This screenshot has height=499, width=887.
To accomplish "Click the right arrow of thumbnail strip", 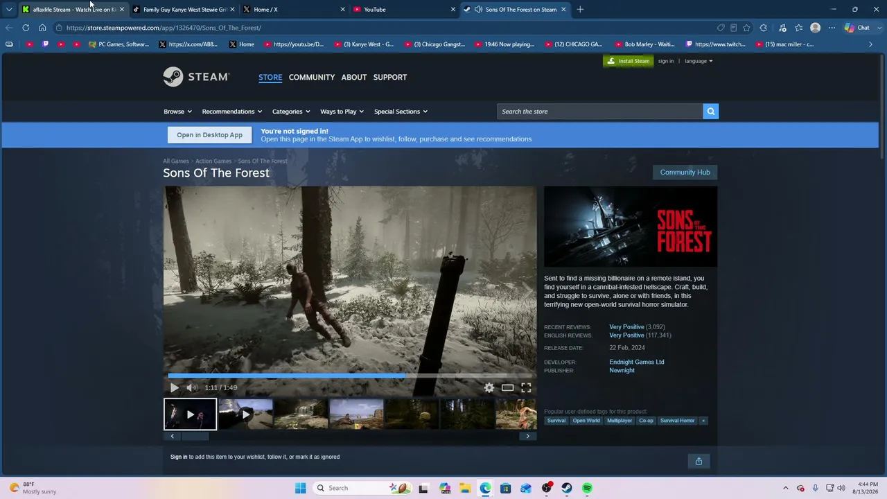I will (528, 436).
